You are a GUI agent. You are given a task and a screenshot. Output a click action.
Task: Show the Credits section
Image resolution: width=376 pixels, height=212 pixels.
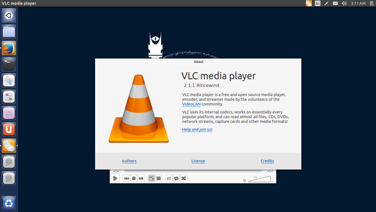tap(267, 161)
